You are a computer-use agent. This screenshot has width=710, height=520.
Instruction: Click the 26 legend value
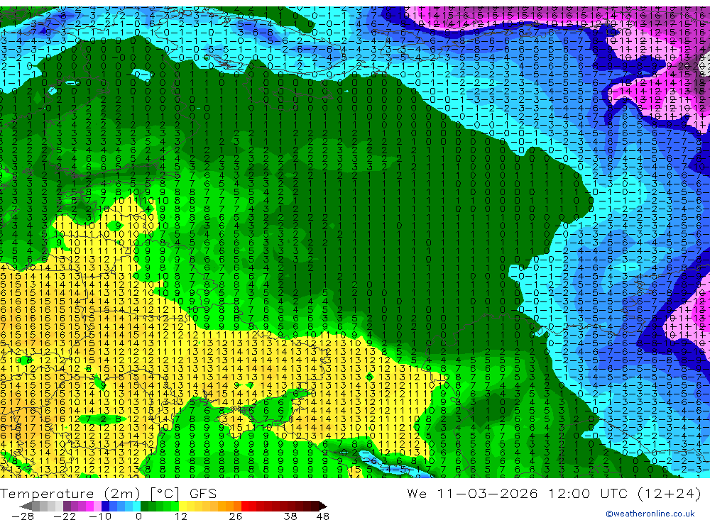click(236, 516)
